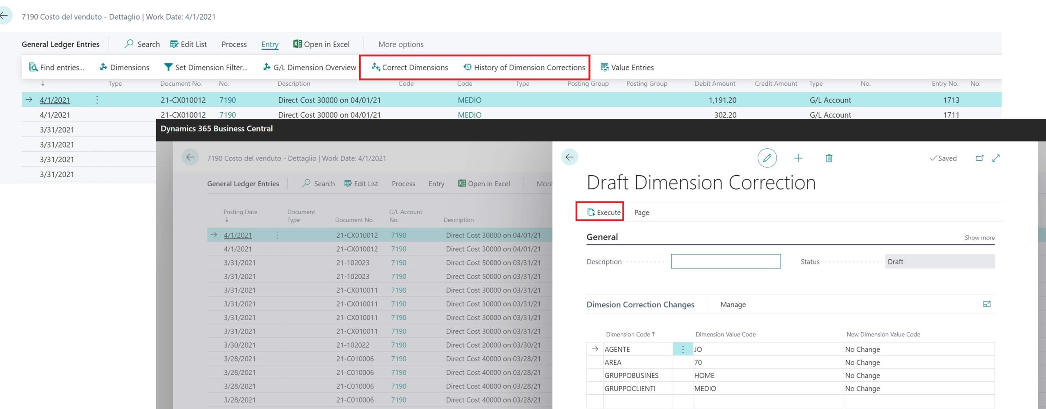Click Direct Cost 20000 on 03/30/21
The image size is (1046, 409).
click(493, 345)
